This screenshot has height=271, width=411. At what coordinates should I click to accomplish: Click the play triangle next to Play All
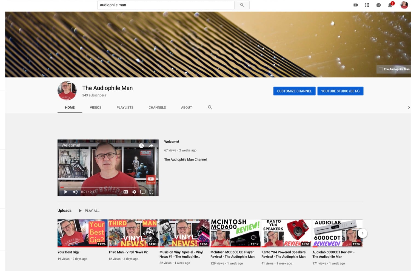(x=80, y=211)
